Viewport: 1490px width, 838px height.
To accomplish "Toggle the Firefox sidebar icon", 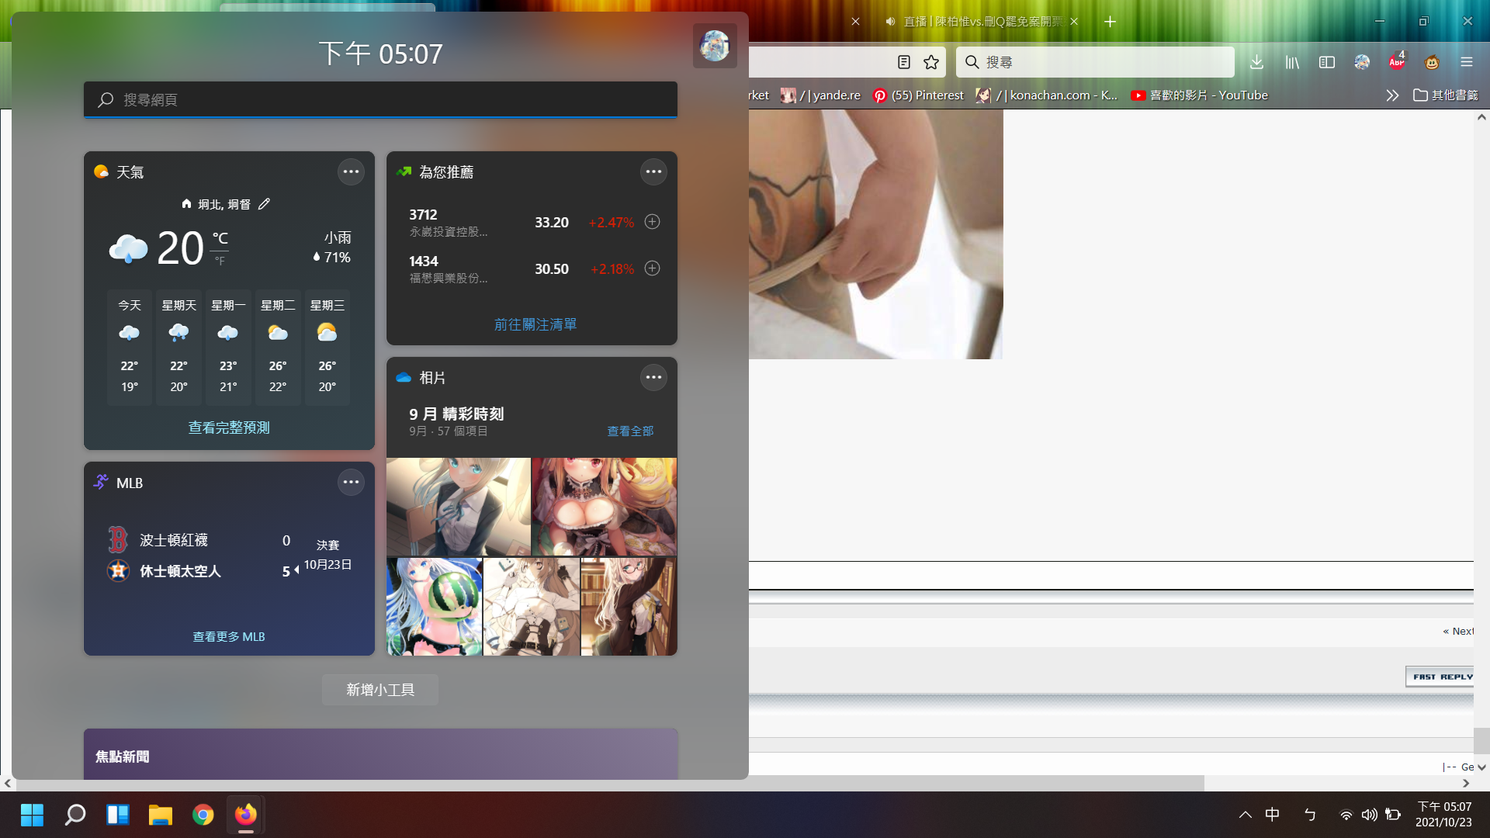I will [x=1327, y=62].
